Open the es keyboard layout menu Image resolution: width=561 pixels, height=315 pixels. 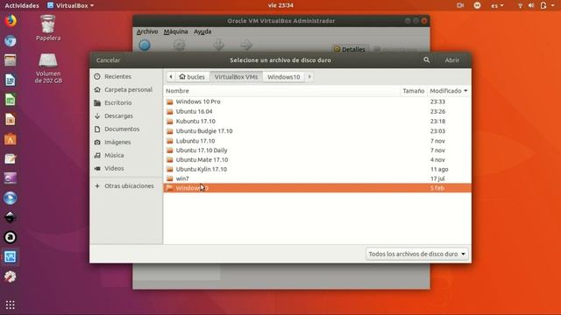497,5
